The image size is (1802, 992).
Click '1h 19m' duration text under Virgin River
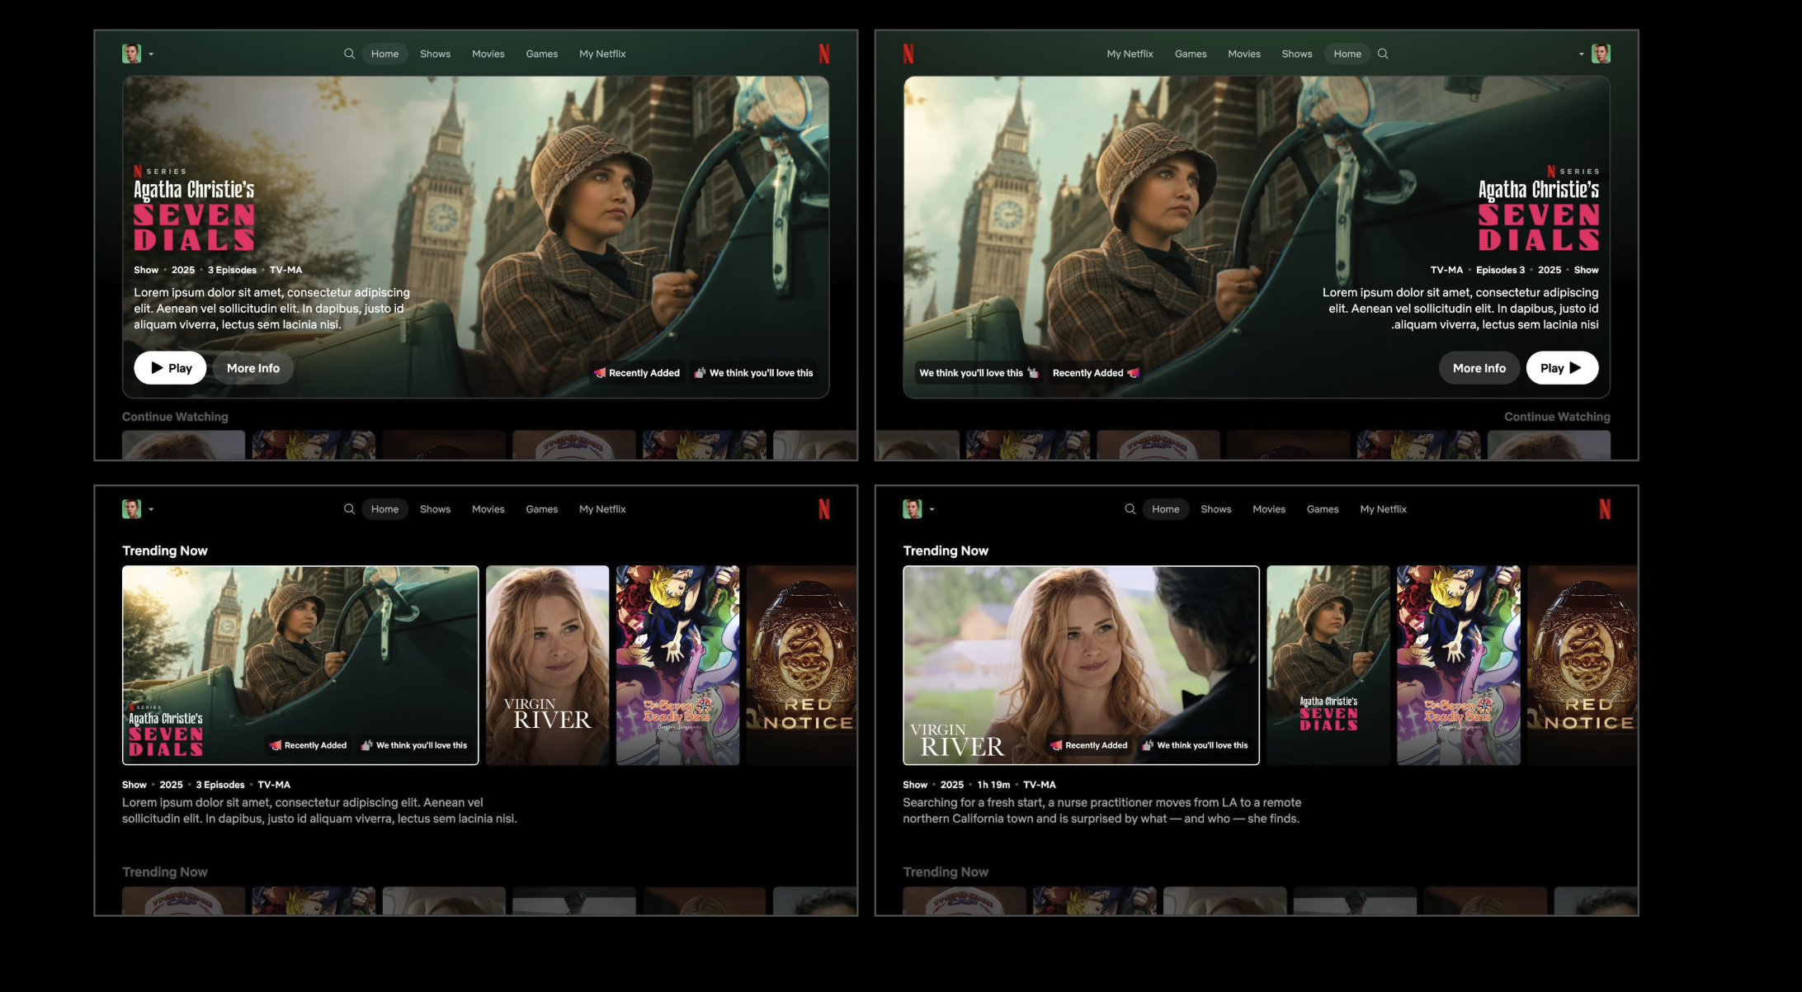click(993, 785)
